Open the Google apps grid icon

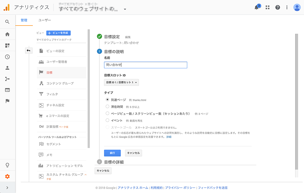click(x=268, y=7)
